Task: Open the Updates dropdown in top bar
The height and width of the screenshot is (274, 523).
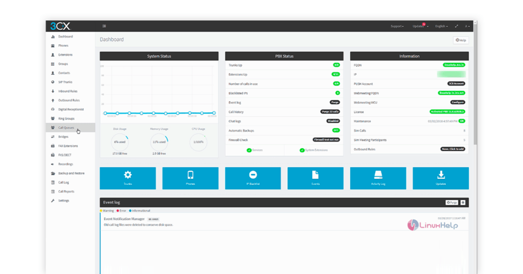Action: point(420,26)
